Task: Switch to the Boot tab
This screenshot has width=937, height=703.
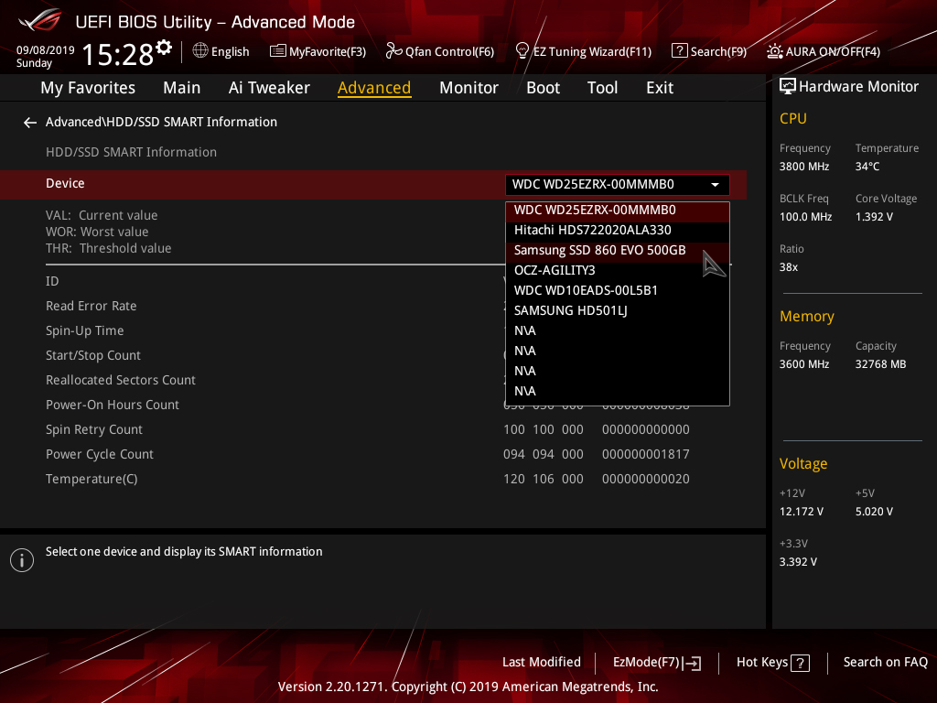Action: [543, 88]
